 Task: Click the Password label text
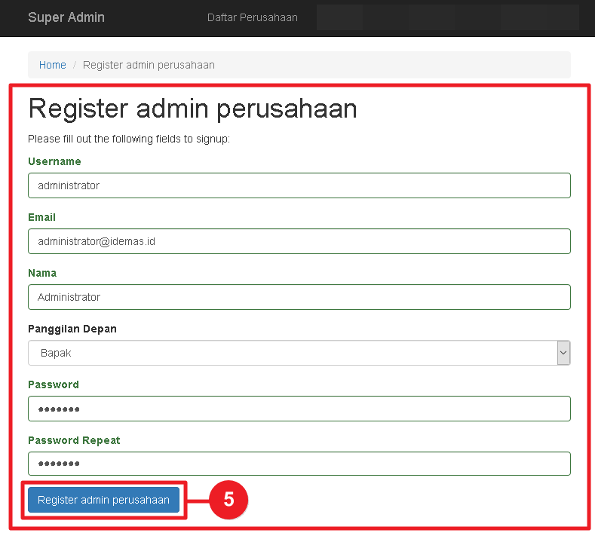[54, 384]
